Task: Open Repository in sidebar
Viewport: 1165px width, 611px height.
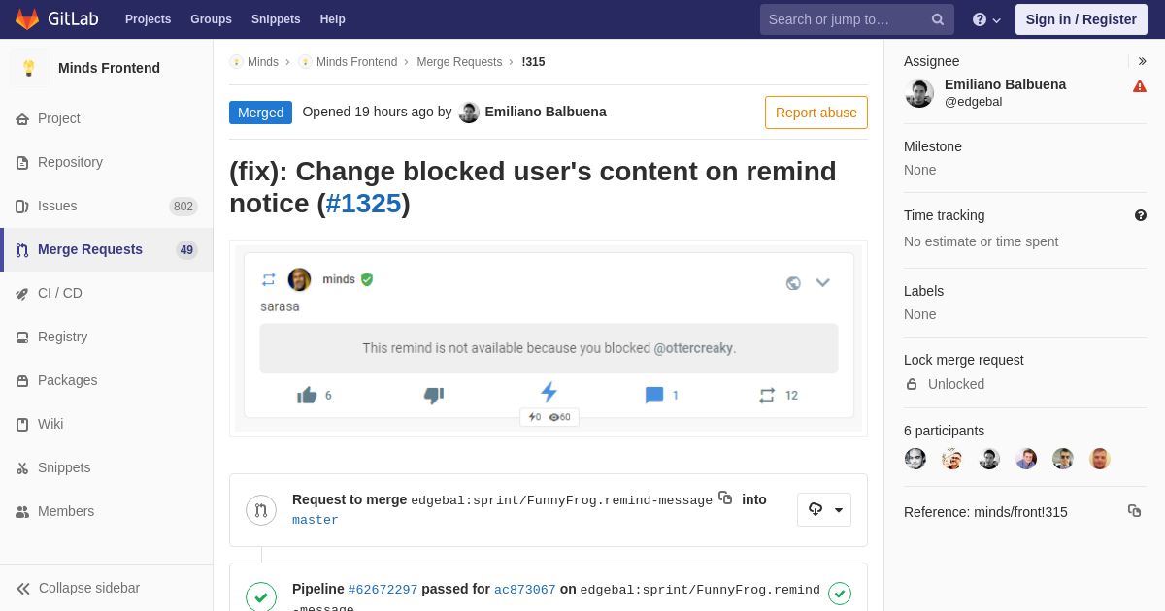Action: point(107,162)
